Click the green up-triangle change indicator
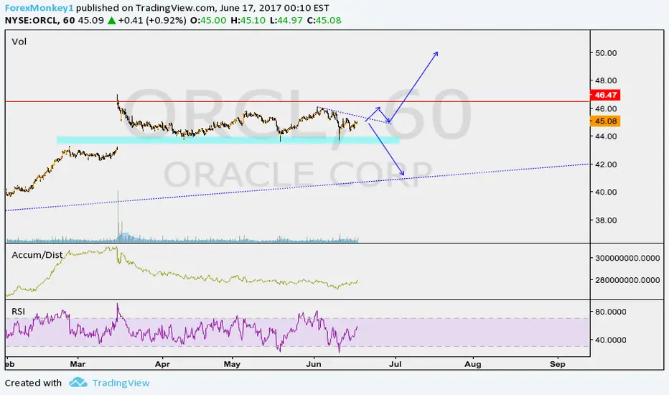 point(112,20)
